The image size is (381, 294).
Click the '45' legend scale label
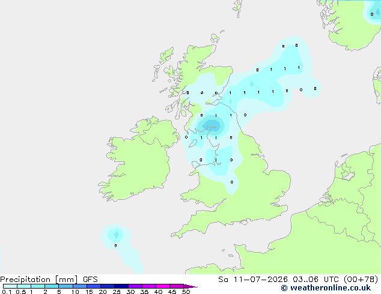(172, 292)
